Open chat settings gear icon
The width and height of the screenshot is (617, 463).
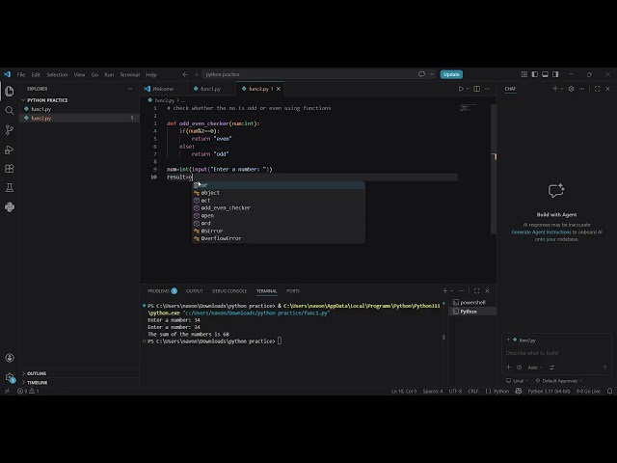point(572,89)
